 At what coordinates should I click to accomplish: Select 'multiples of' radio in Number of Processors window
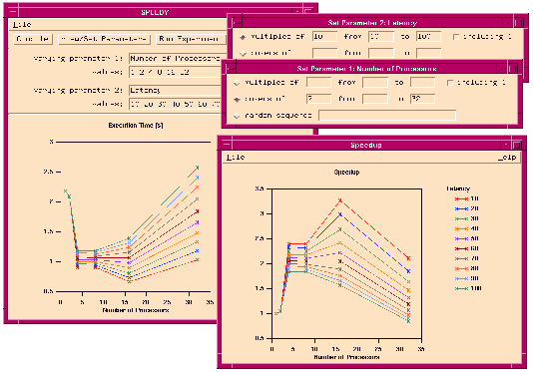[x=237, y=83]
